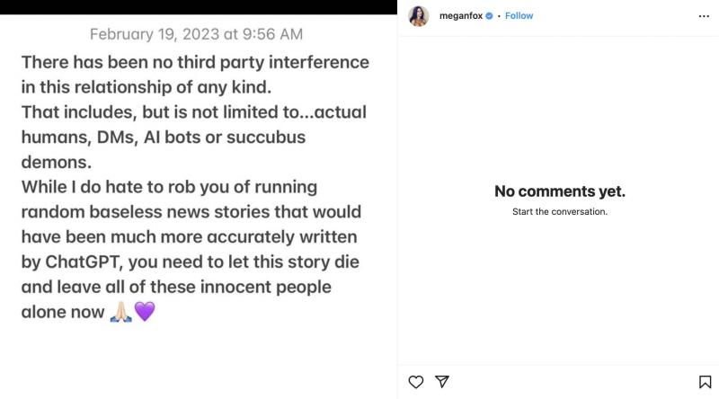Viewport: 719px width, 399px height.
Task: Click the February 19, 2023 timestamp
Action: point(196,34)
